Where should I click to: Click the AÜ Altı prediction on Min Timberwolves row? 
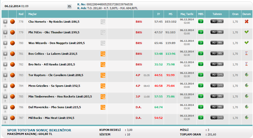pyautogui.click(x=217, y=96)
